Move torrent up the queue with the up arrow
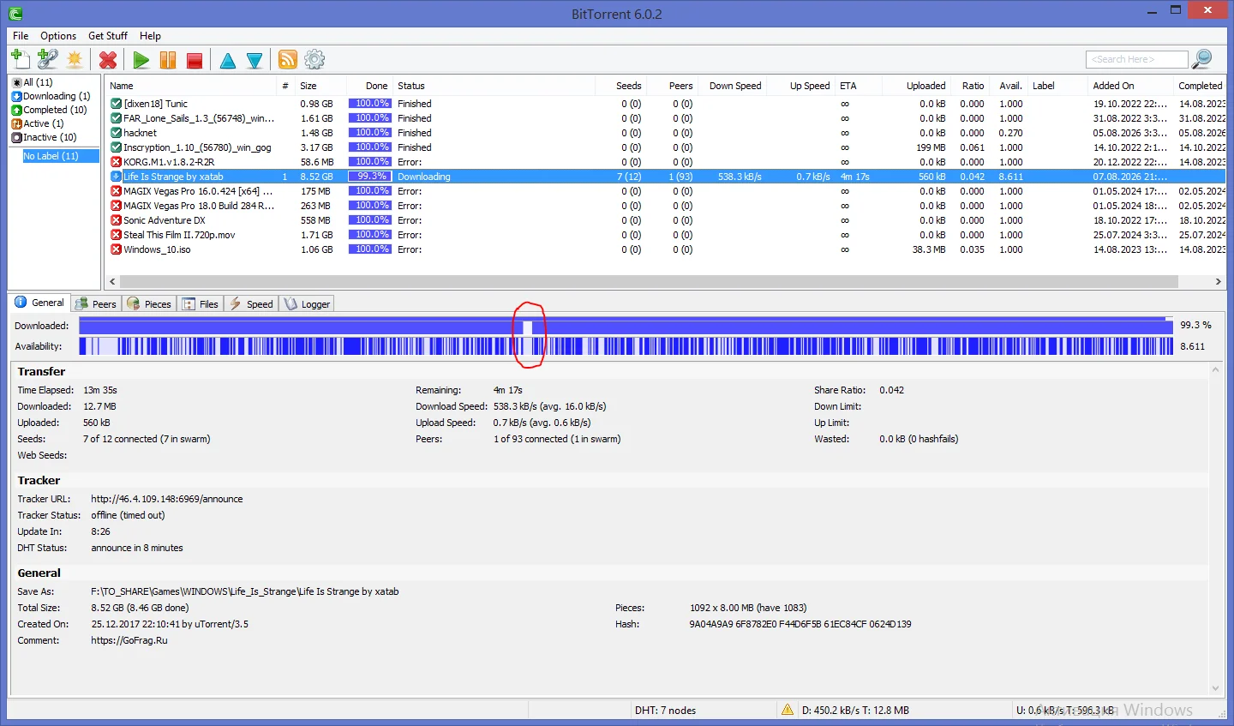 (x=228, y=60)
